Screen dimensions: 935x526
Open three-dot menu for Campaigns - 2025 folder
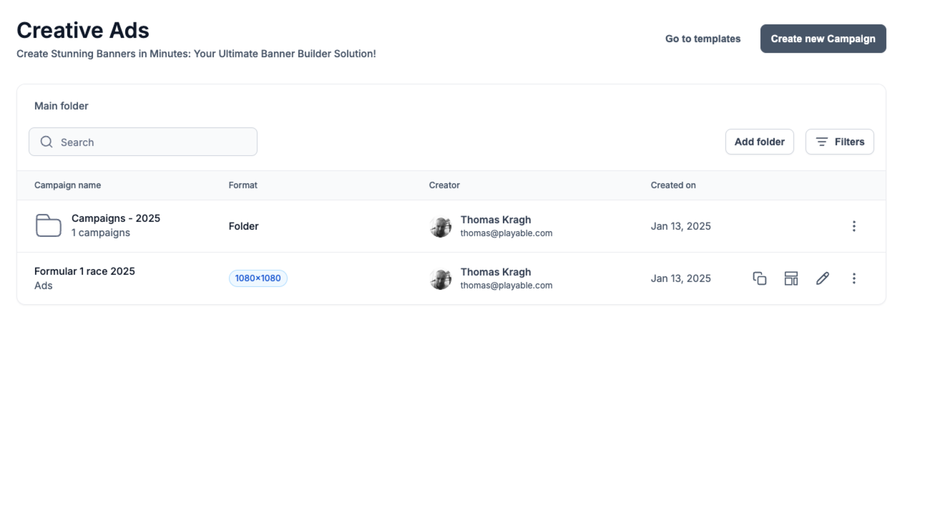(854, 226)
